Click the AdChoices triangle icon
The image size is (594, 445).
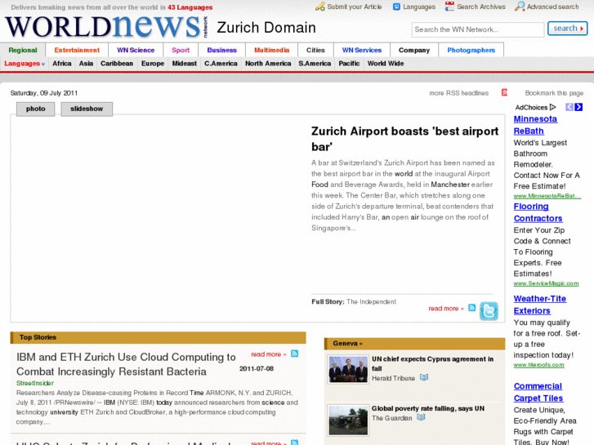552,107
